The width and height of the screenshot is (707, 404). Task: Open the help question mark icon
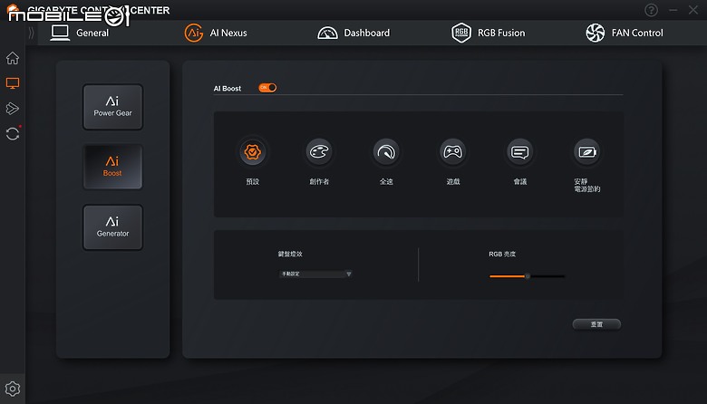coord(651,10)
